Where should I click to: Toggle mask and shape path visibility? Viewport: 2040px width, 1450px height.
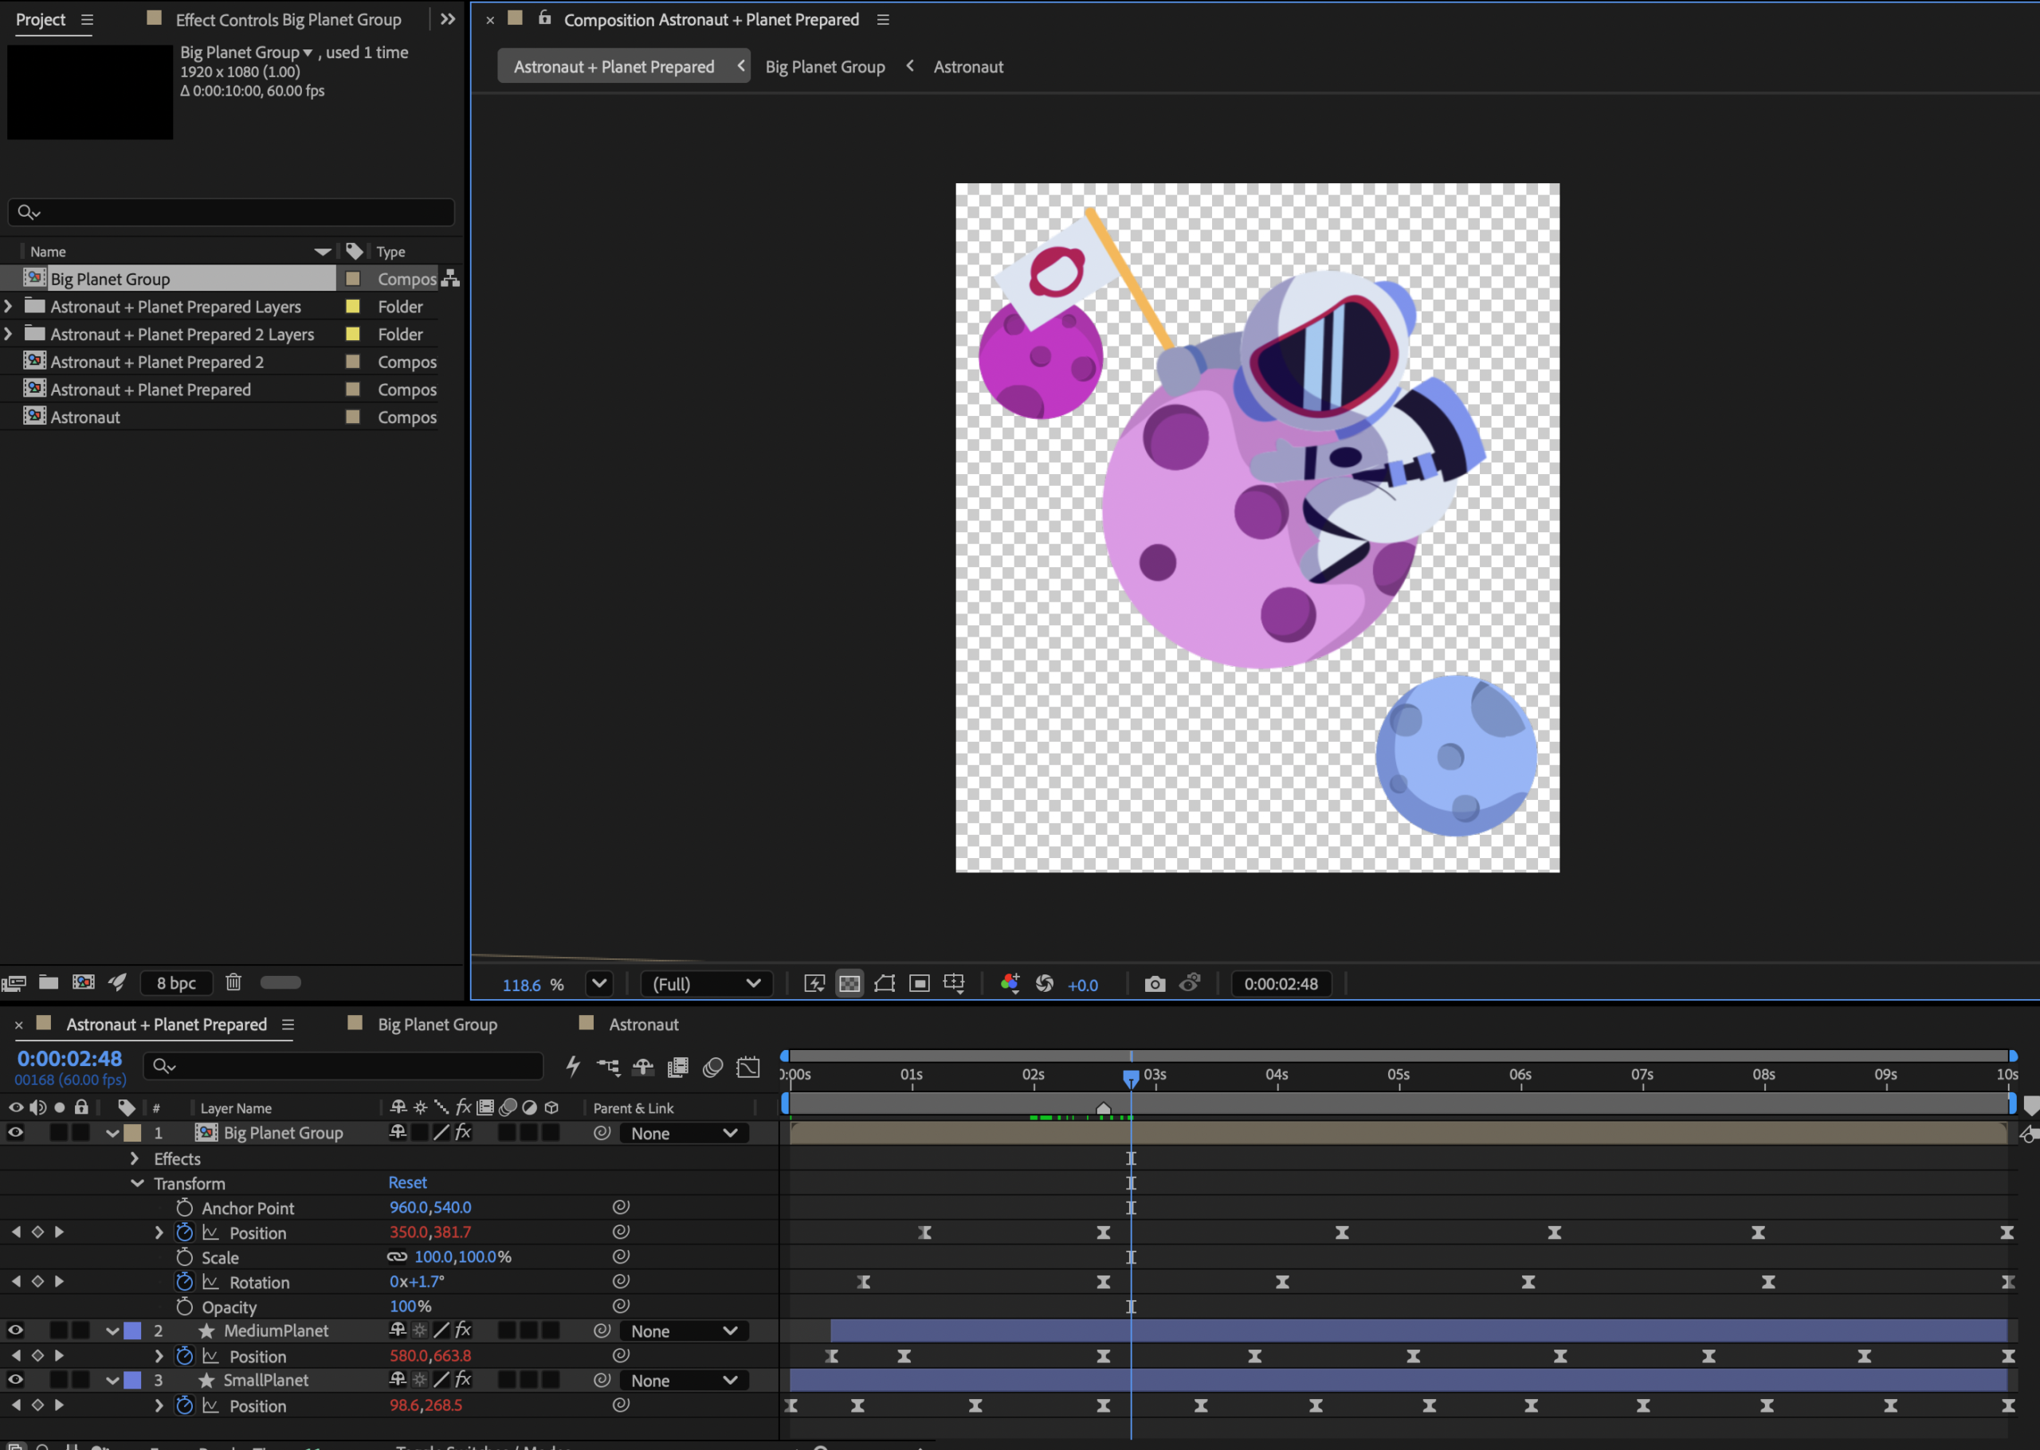pos(884,984)
